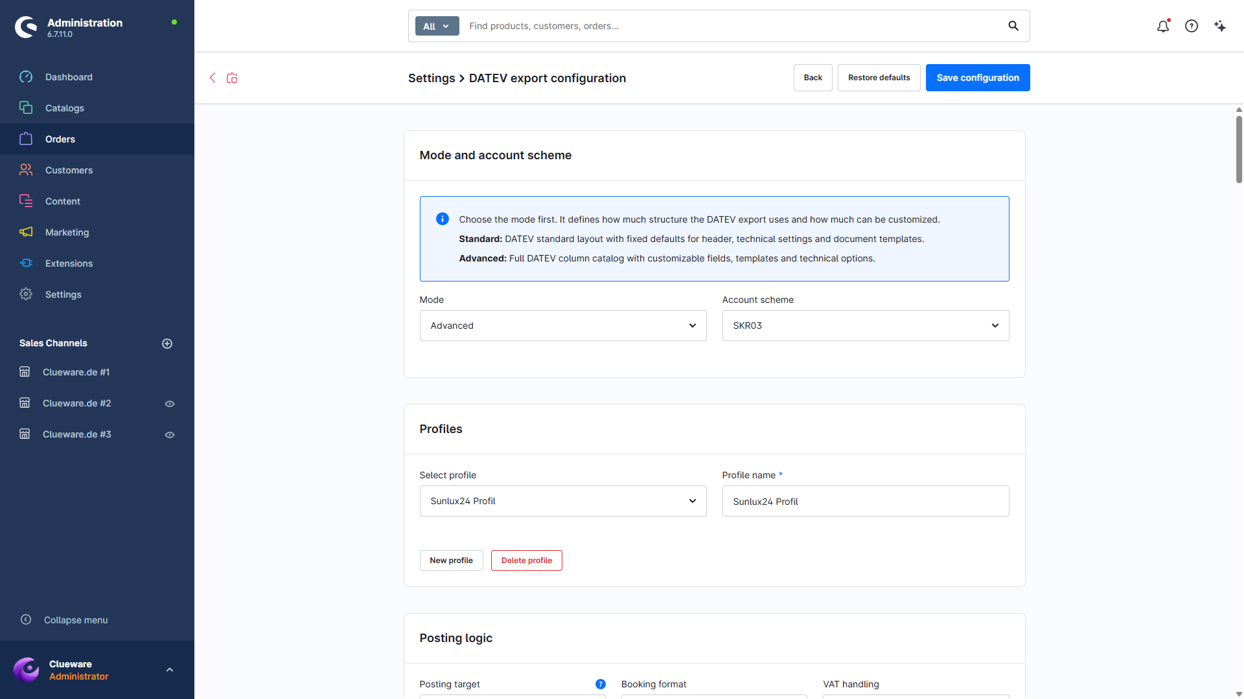This screenshot has width=1244, height=699.
Task: Open the Clueware.de #3 sales channel
Action: (77, 434)
